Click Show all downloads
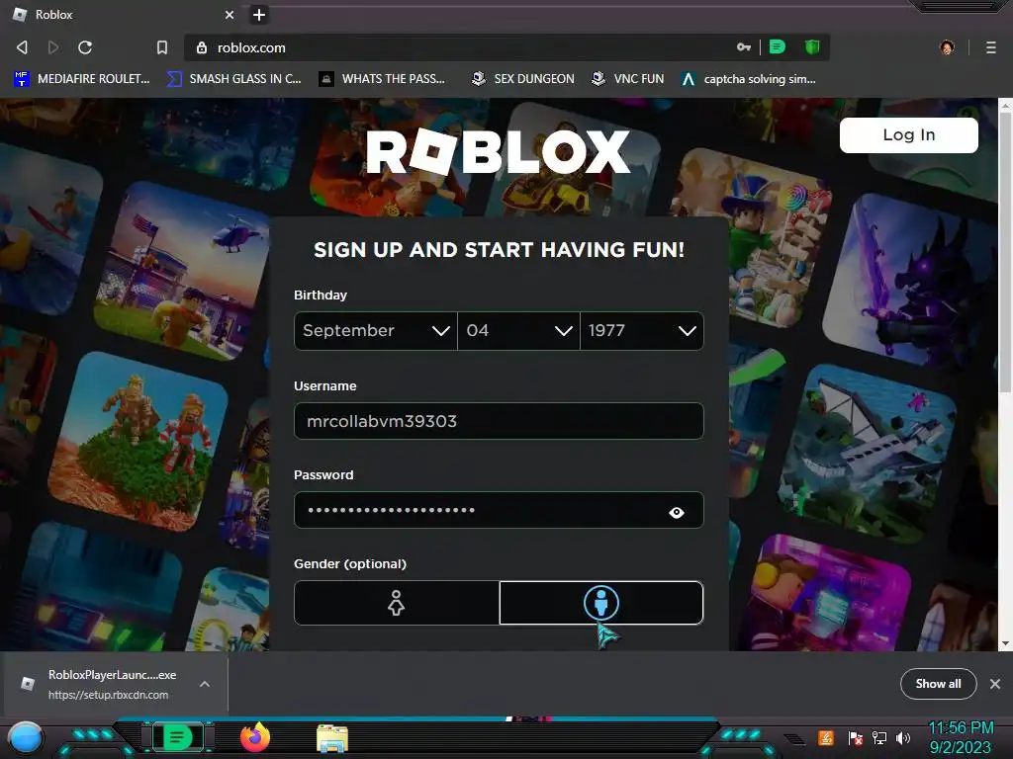This screenshot has height=759, width=1013. click(x=938, y=684)
